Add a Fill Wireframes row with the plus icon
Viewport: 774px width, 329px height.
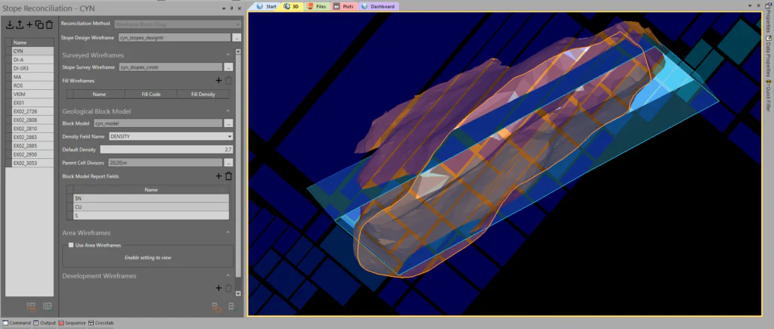(x=218, y=80)
